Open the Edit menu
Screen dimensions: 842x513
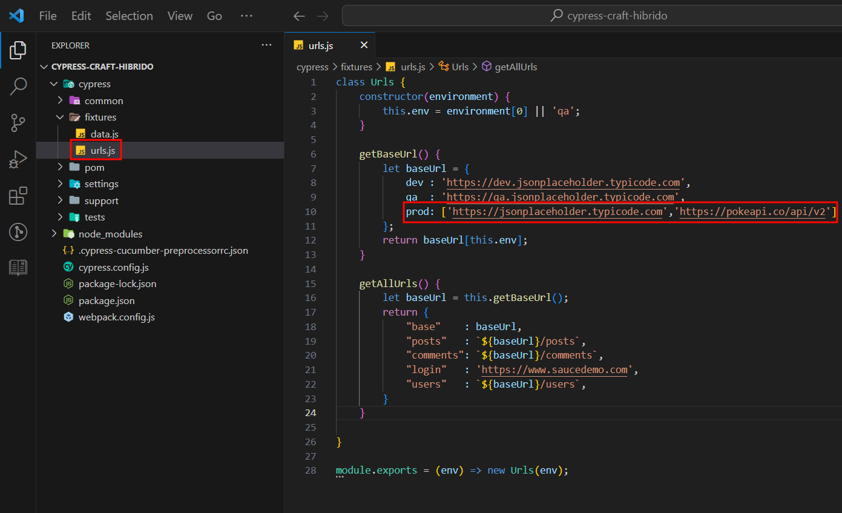pos(81,16)
